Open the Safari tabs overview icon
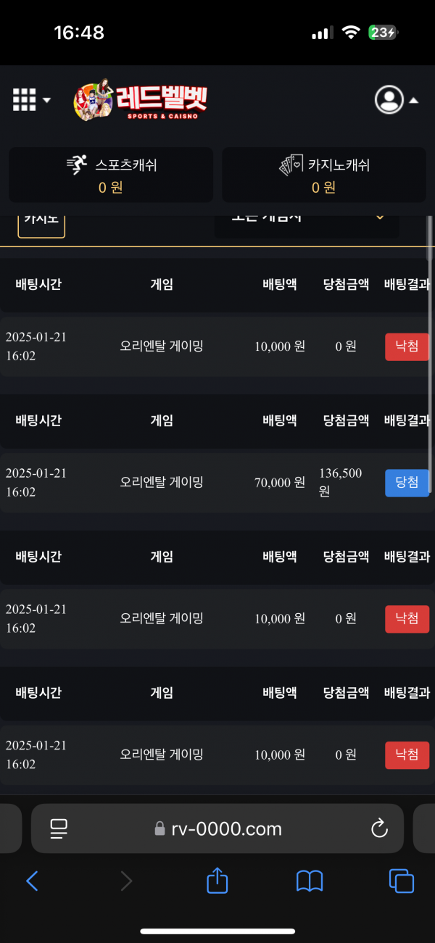This screenshot has width=435, height=943. (x=401, y=881)
